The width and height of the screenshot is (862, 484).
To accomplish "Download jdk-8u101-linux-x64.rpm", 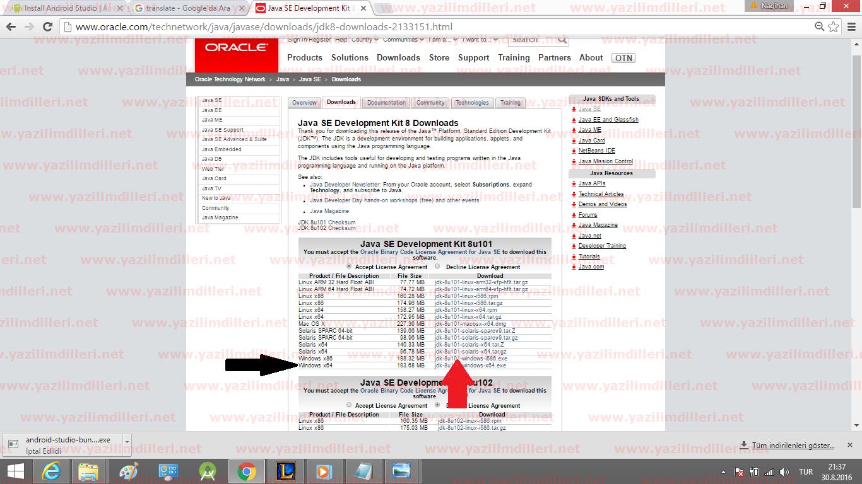I will 466,310.
